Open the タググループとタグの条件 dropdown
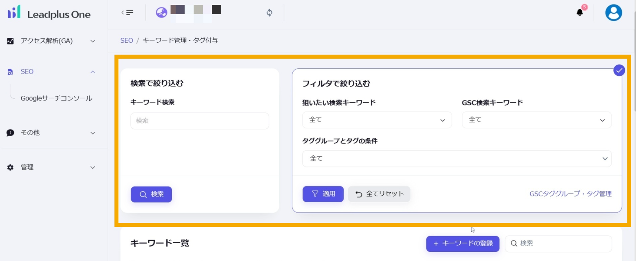 tap(457, 159)
